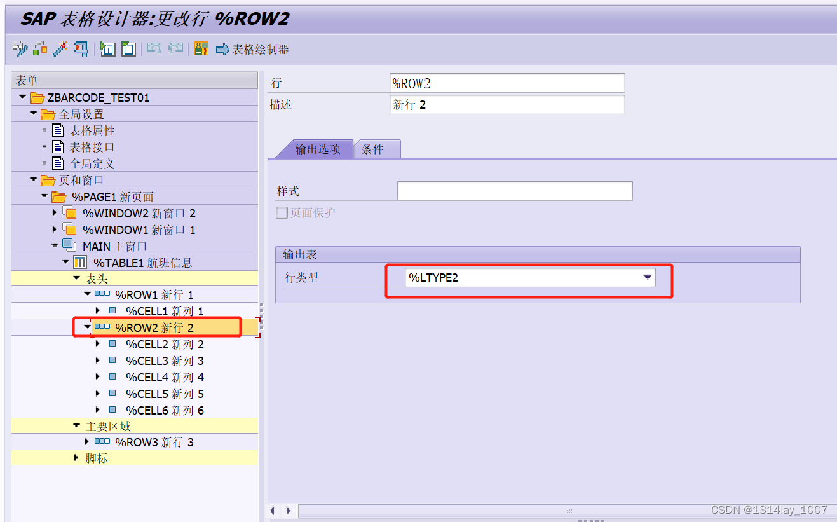This screenshot has width=837, height=522.
Task: Click the %PAGE1 新页面 folder icon
Action: click(x=59, y=197)
